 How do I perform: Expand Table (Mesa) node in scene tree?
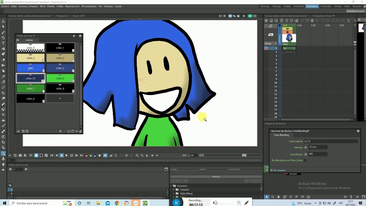point(174,193)
